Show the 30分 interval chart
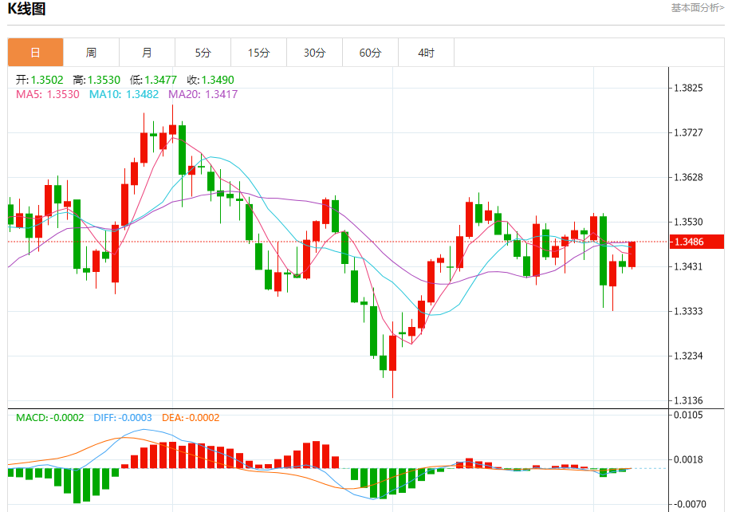This screenshot has height=512, width=732. [x=314, y=53]
